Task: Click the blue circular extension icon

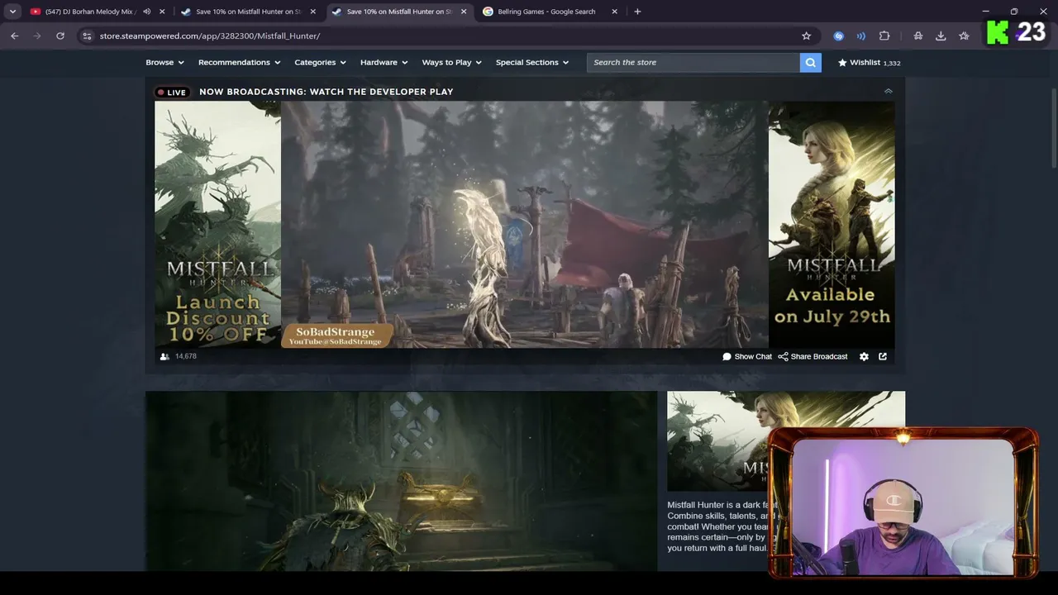Action: [x=838, y=36]
